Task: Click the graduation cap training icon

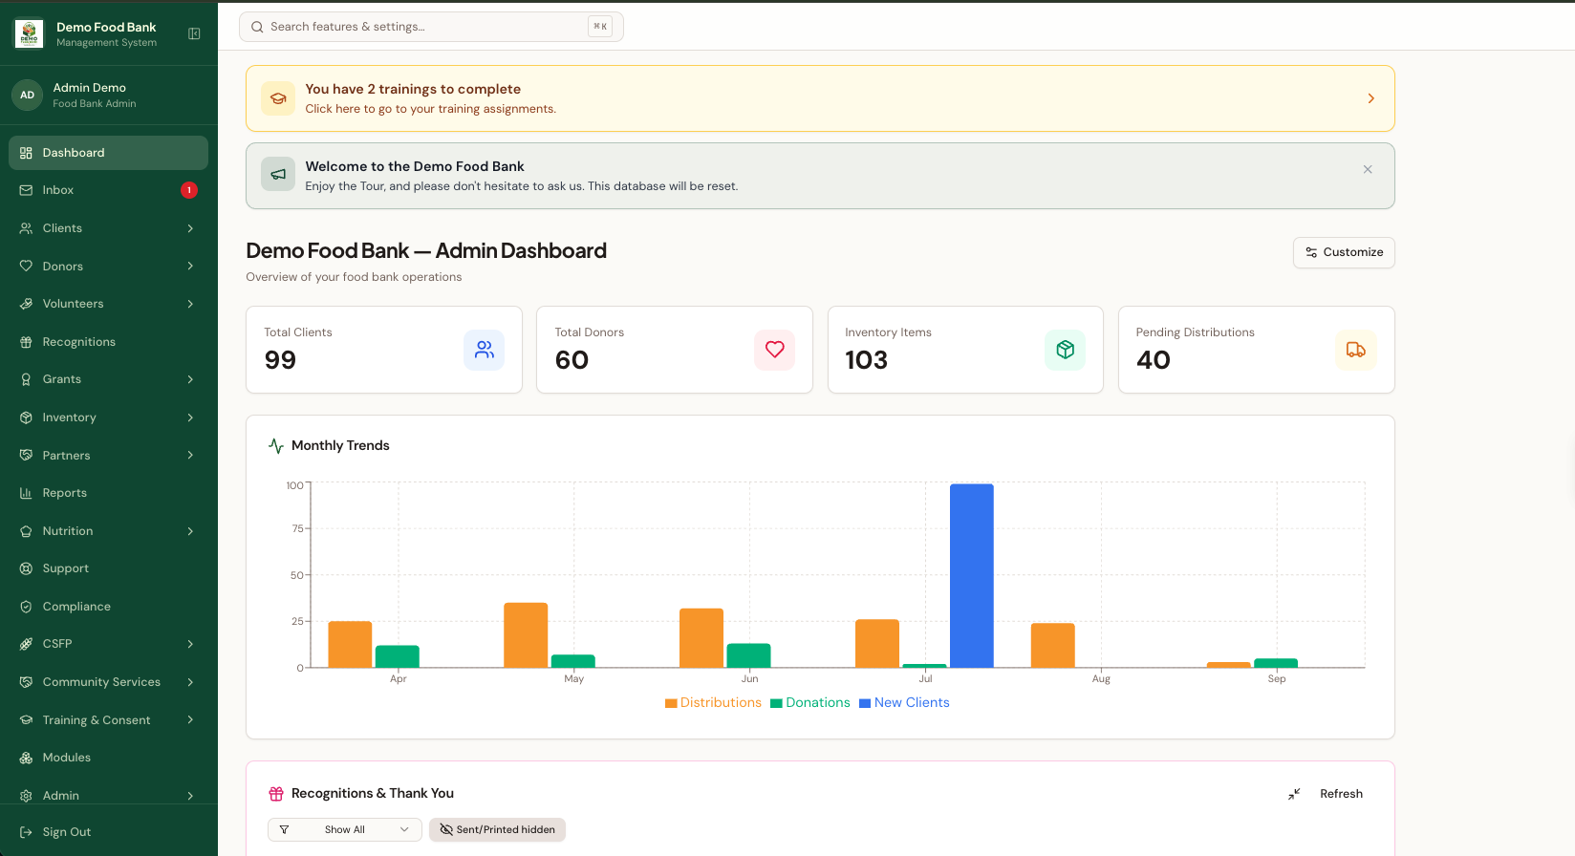Action: tap(278, 98)
